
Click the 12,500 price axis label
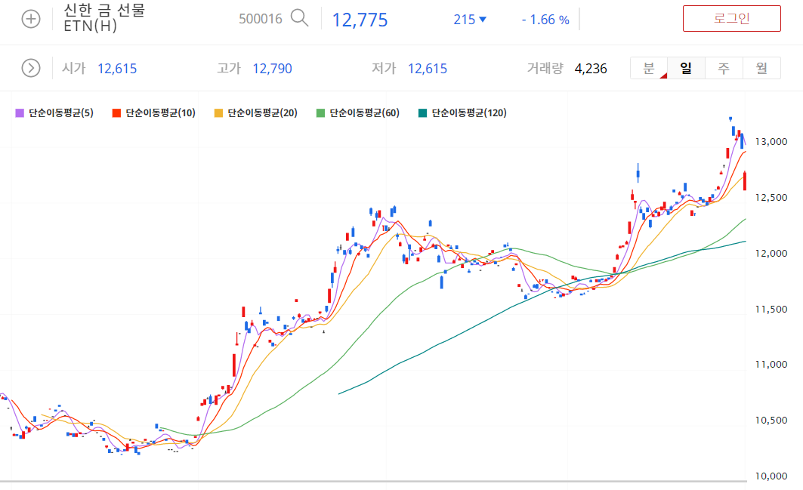pyautogui.click(x=771, y=198)
